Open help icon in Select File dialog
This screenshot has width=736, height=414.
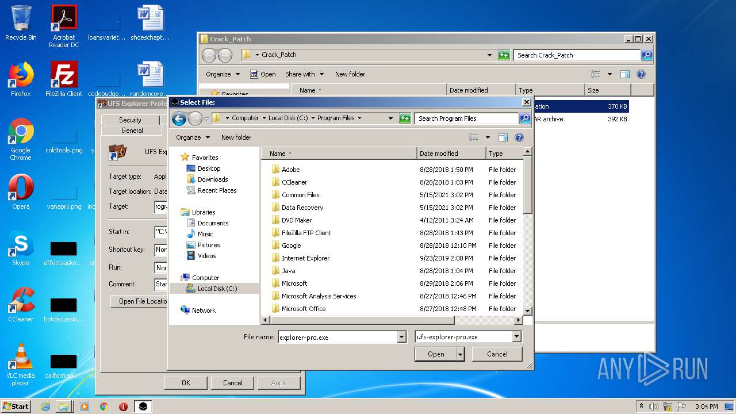[519, 137]
